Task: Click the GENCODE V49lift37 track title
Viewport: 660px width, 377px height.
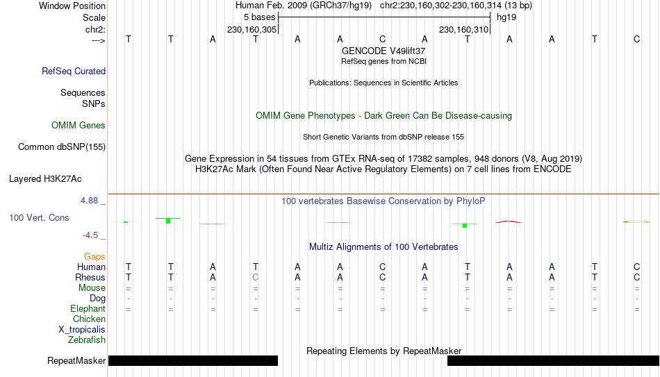Action: point(383,51)
